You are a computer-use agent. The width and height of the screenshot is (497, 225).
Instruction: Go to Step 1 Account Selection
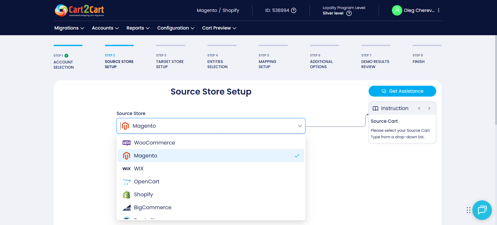pyautogui.click(x=63, y=64)
